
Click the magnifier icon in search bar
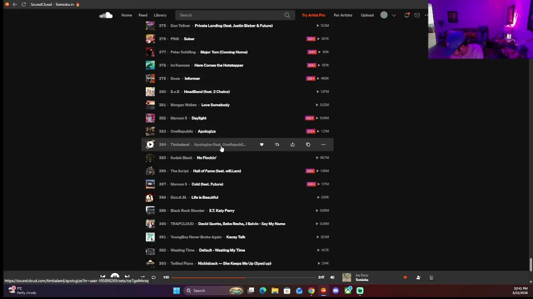pyautogui.click(x=287, y=15)
